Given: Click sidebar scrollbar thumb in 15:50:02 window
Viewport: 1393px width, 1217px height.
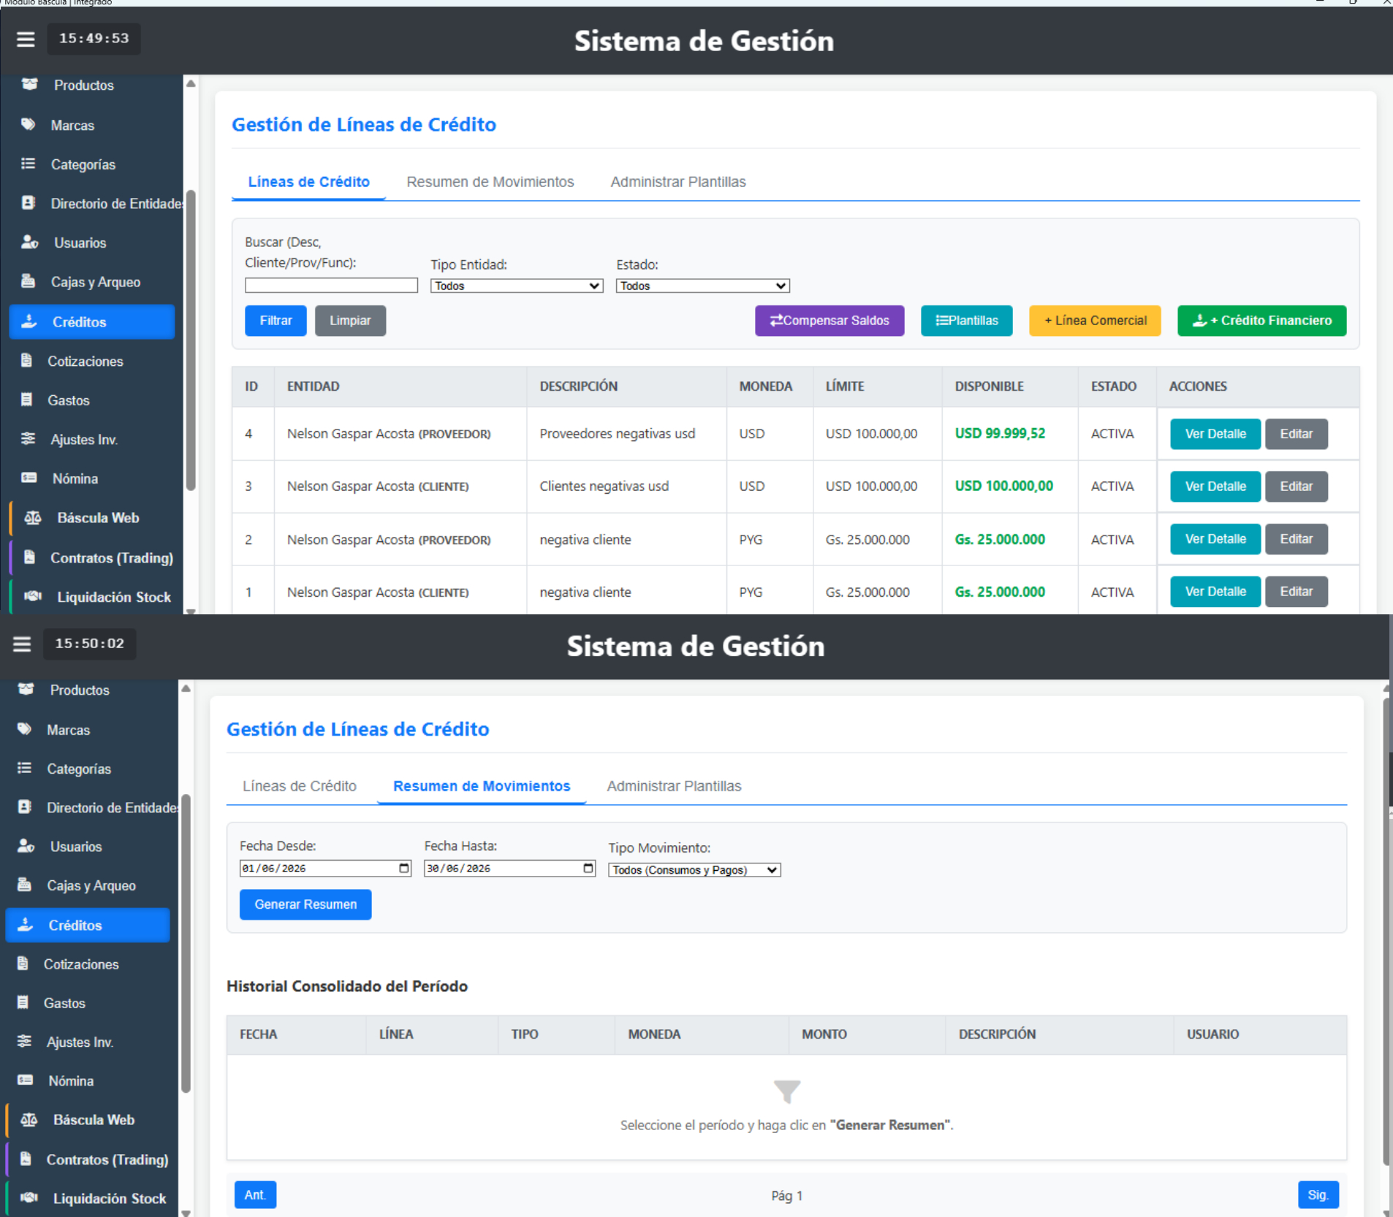Looking at the screenshot, I should (186, 942).
